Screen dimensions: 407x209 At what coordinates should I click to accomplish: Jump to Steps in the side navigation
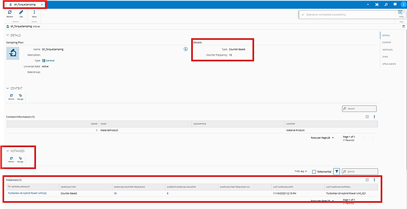pos(386,57)
